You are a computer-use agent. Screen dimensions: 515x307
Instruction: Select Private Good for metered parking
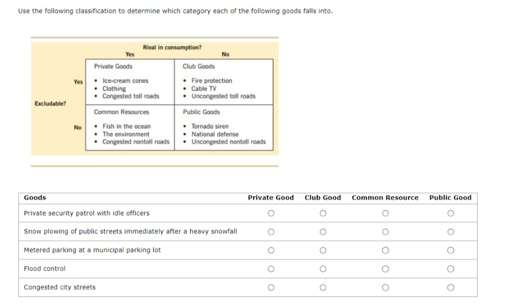click(x=271, y=250)
